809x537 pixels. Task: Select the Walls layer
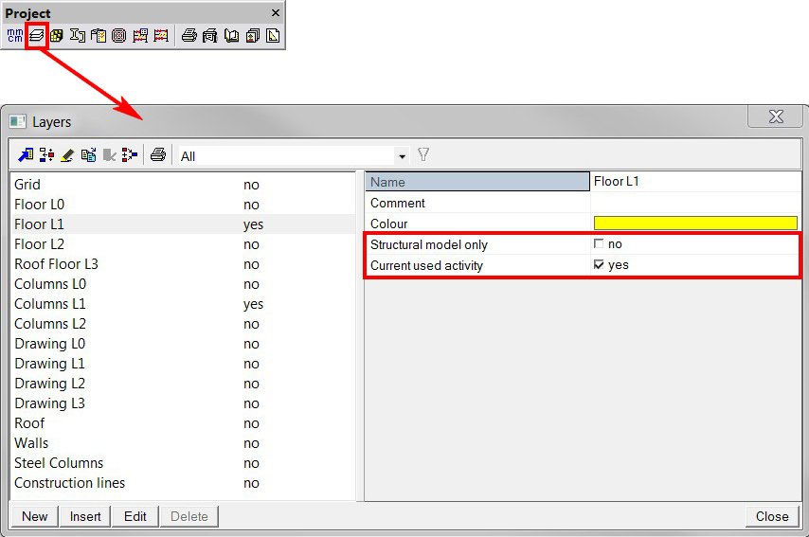point(183,443)
